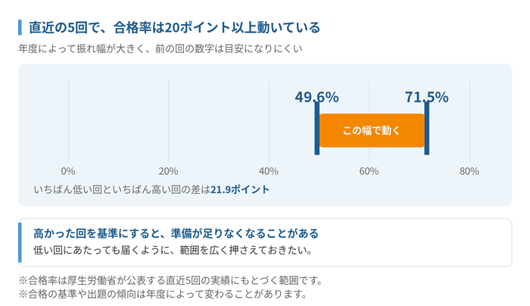Image resolution: width=530 pixels, height=306 pixels.
Task: Click the 71.5% high value label
Action: 427,97
